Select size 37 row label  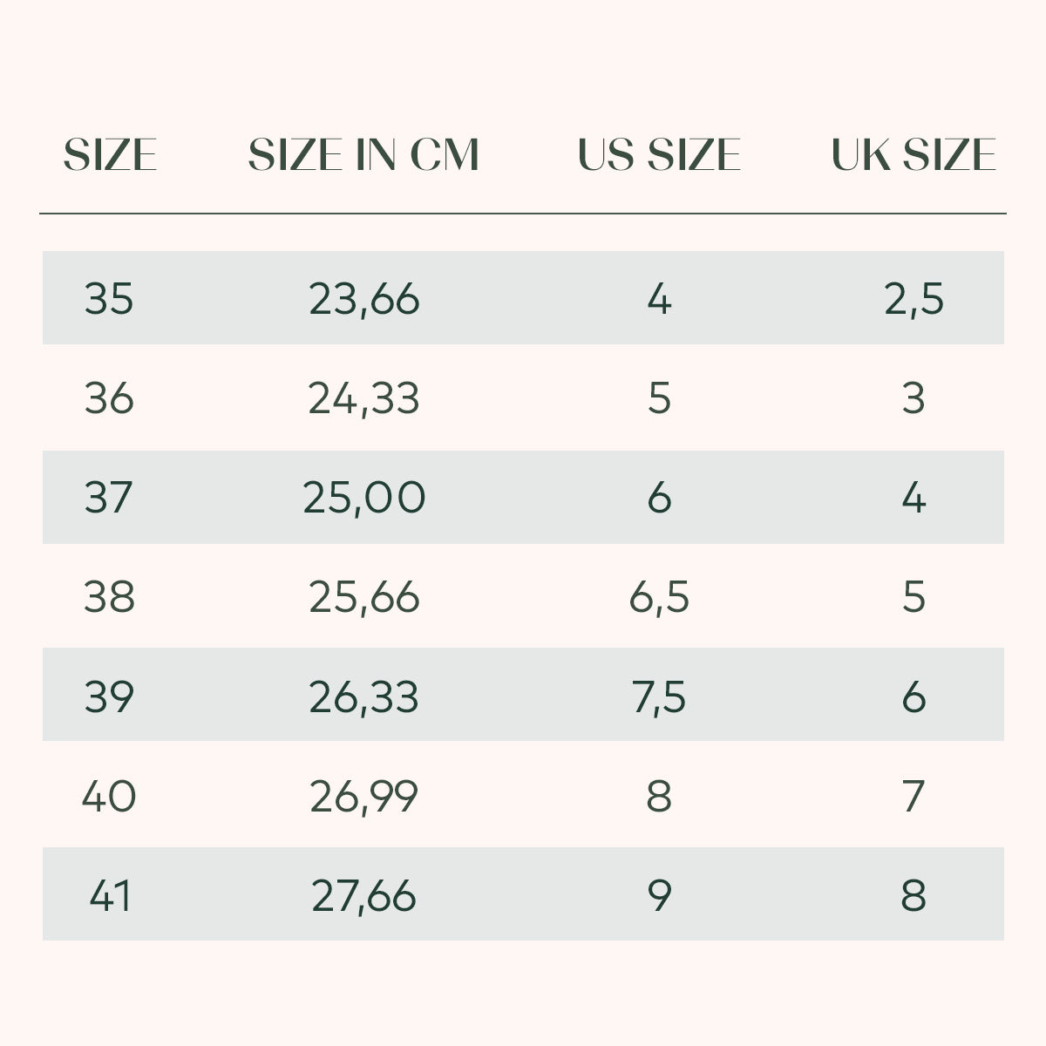click(x=109, y=498)
